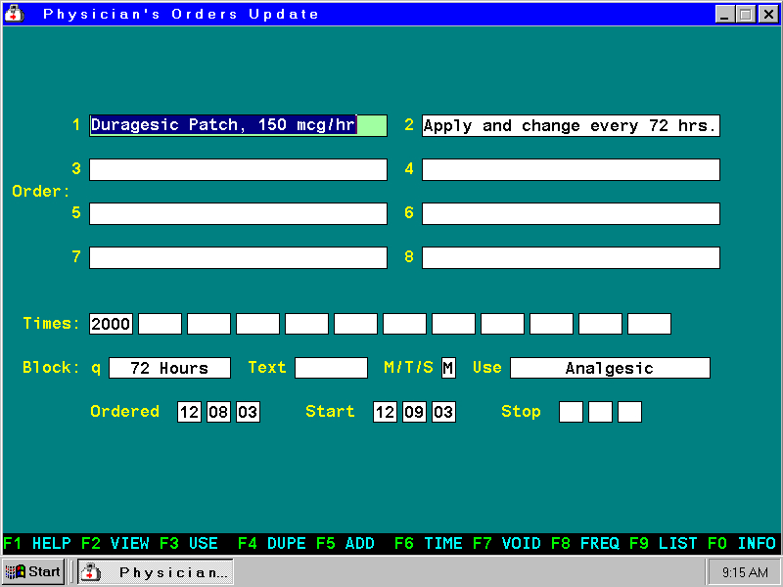Click F8 FREQ in function key bar
The width and height of the screenshot is (783, 587).
coord(585,543)
